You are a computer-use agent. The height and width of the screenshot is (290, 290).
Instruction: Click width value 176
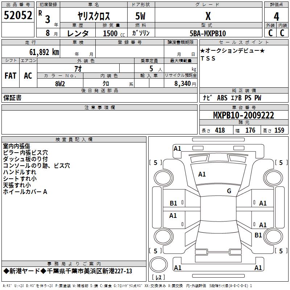point(250,130)
